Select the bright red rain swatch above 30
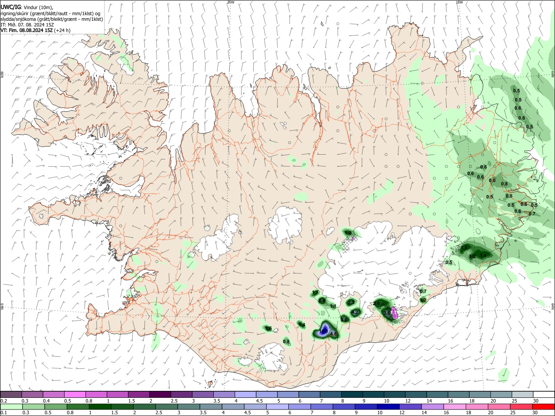 tap(543, 406)
